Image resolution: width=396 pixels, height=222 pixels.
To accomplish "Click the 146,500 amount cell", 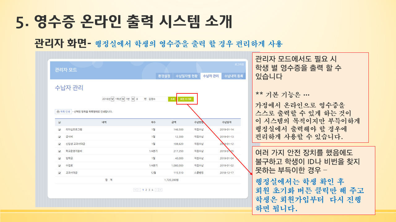I will [x=179, y=129].
